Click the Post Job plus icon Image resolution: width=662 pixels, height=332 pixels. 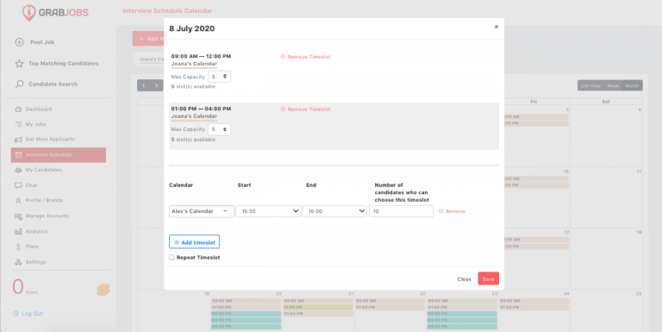coord(20,41)
